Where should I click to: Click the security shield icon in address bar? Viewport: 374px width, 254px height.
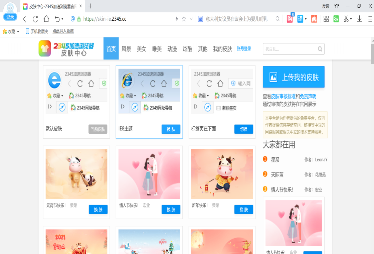[73, 19]
